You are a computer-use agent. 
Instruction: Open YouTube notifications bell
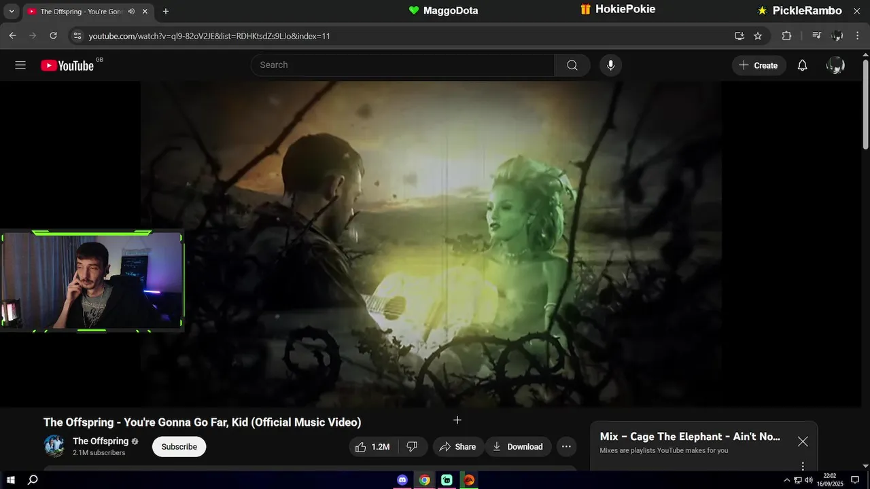(x=803, y=65)
